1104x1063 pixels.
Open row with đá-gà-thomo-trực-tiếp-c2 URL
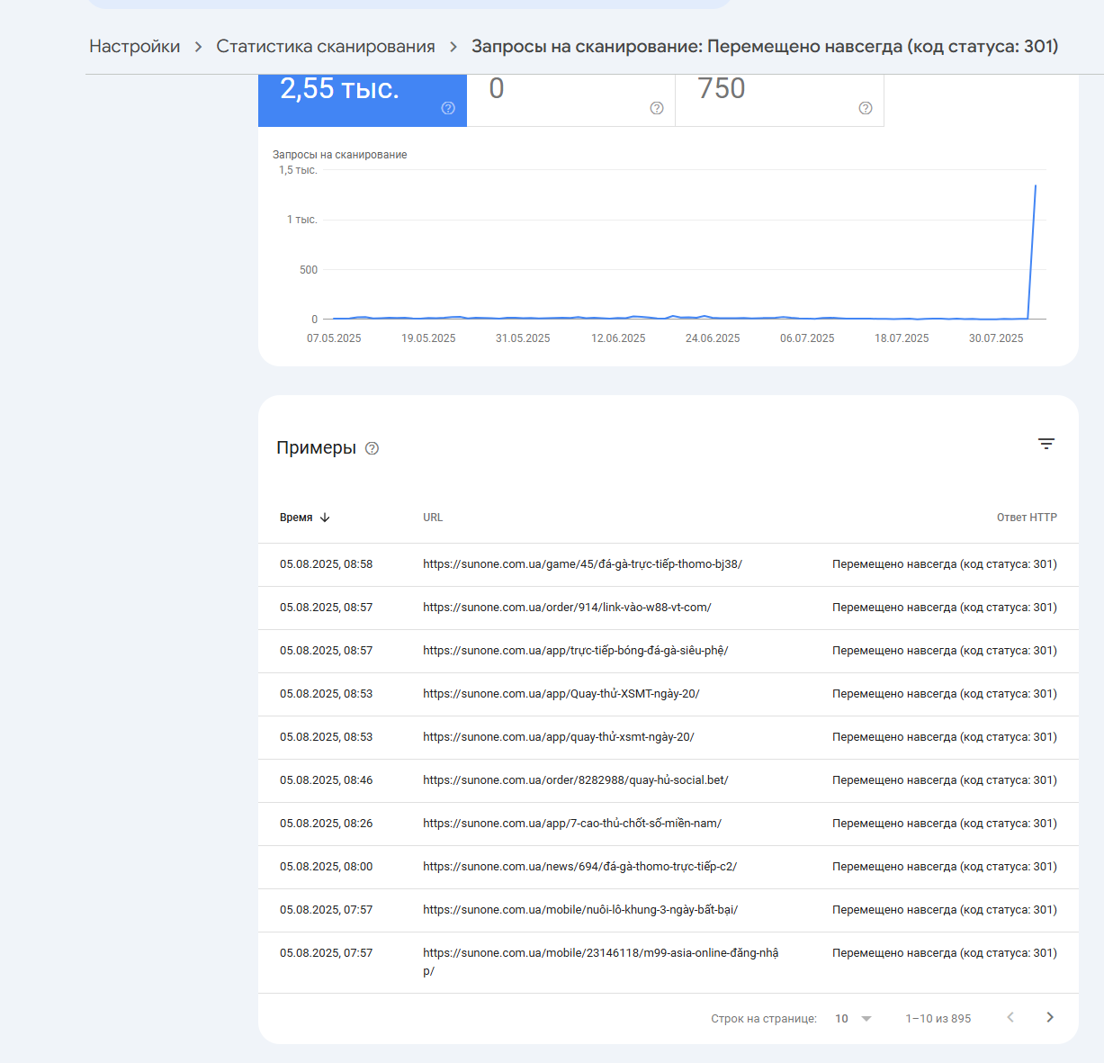click(669, 867)
